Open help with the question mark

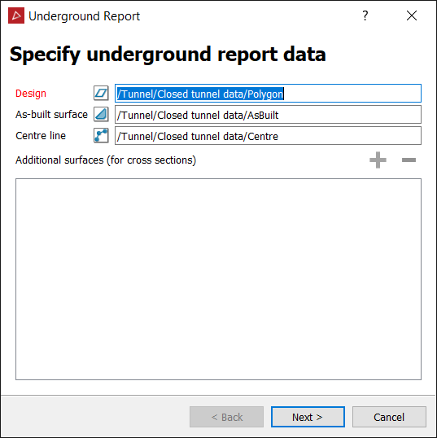tap(365, 16)
